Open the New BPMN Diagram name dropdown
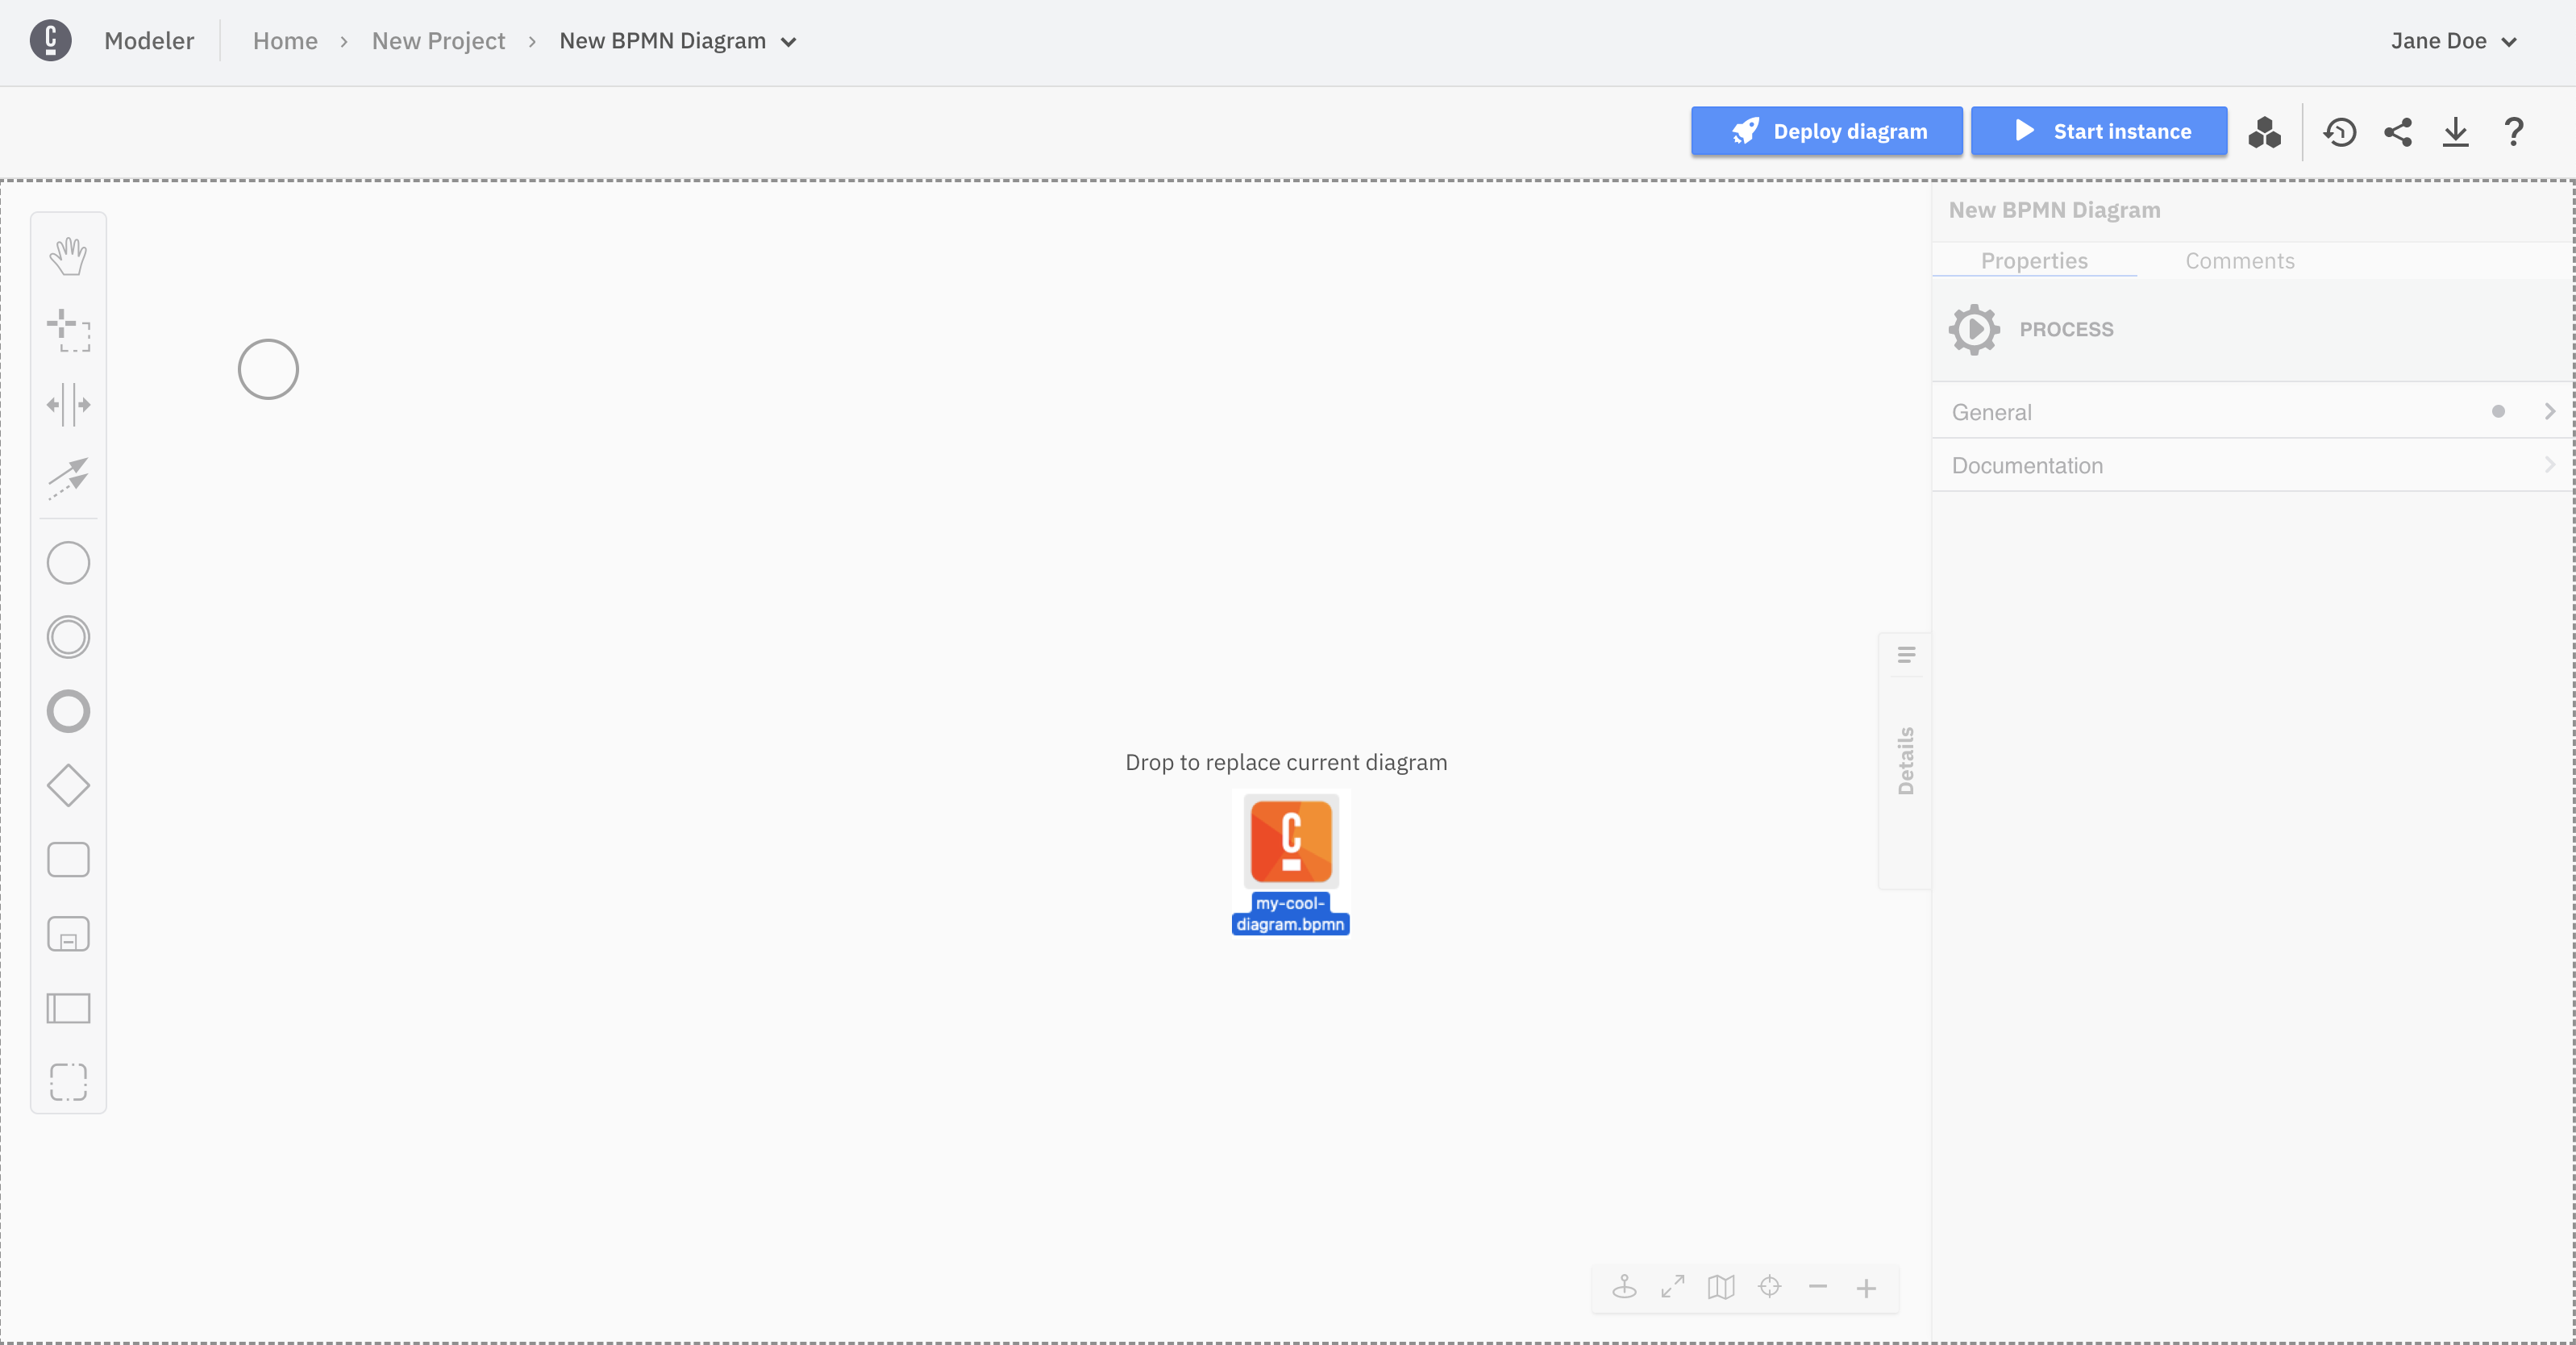This screenshot has height=1345, width=2576. [789, 41]
